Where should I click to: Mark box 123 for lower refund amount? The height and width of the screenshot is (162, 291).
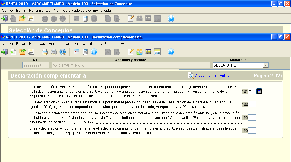252,117
